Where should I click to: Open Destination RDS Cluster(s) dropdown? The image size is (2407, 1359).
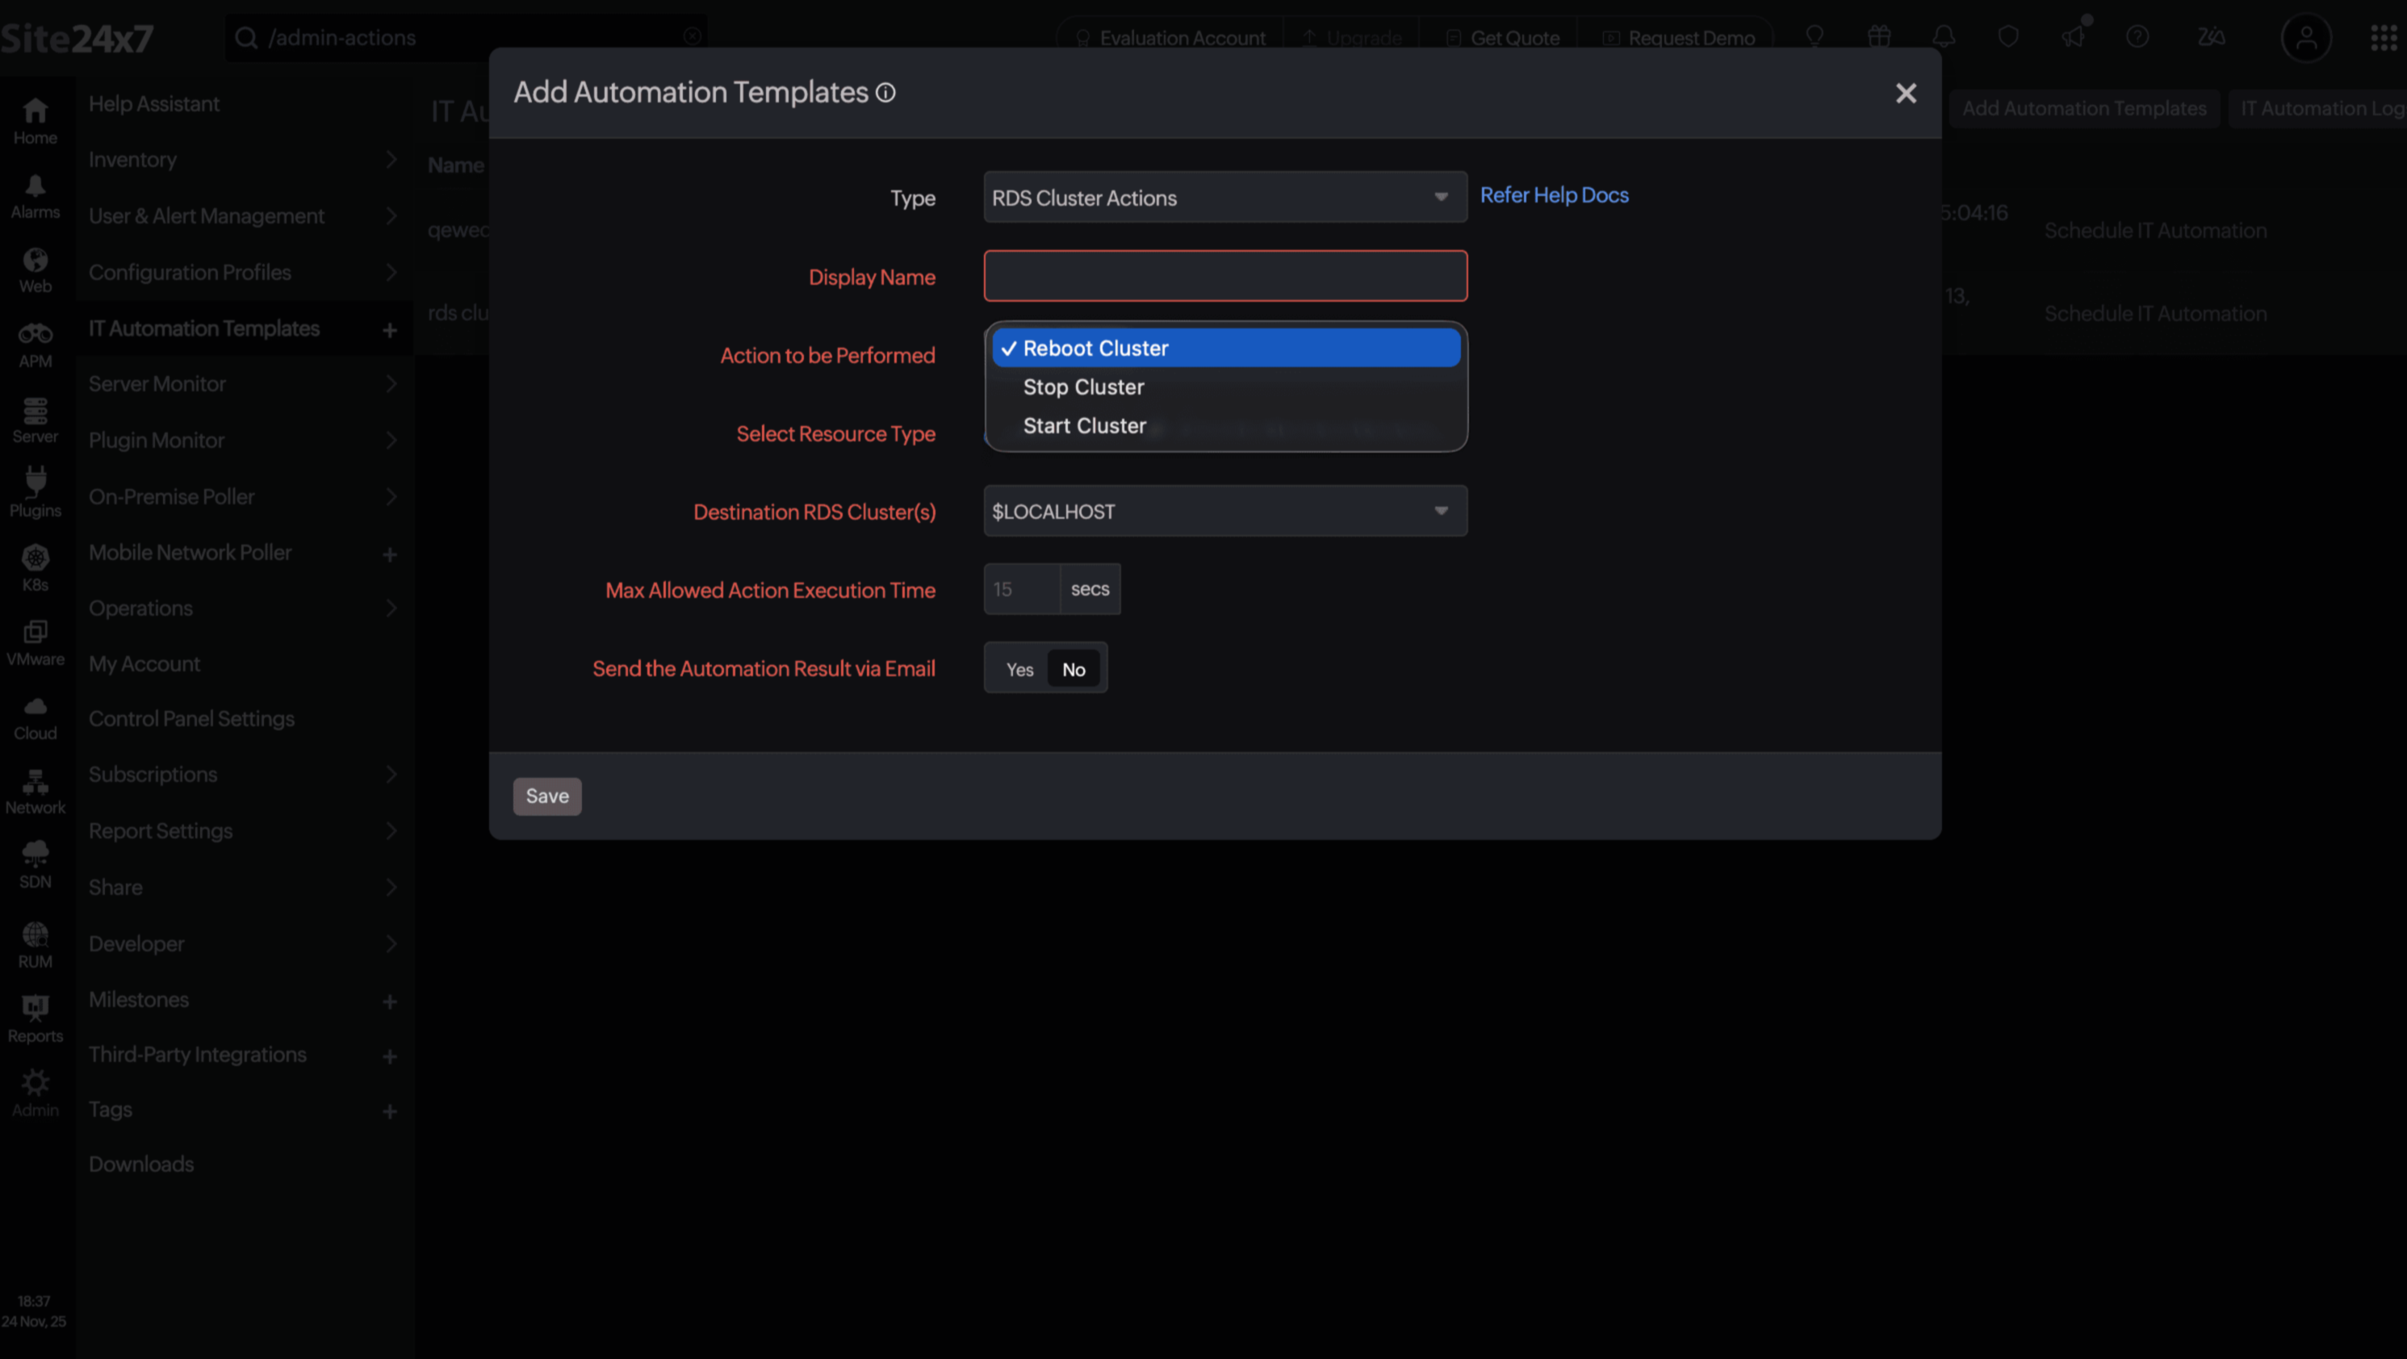(1224, 511)
